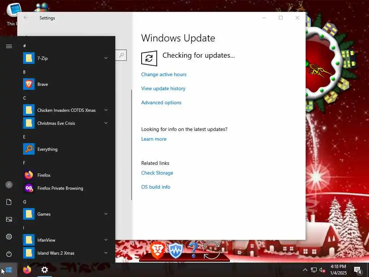Open the 7-Zip folder icon in Start
The image size is (369, 277).
tap(29, 58)
